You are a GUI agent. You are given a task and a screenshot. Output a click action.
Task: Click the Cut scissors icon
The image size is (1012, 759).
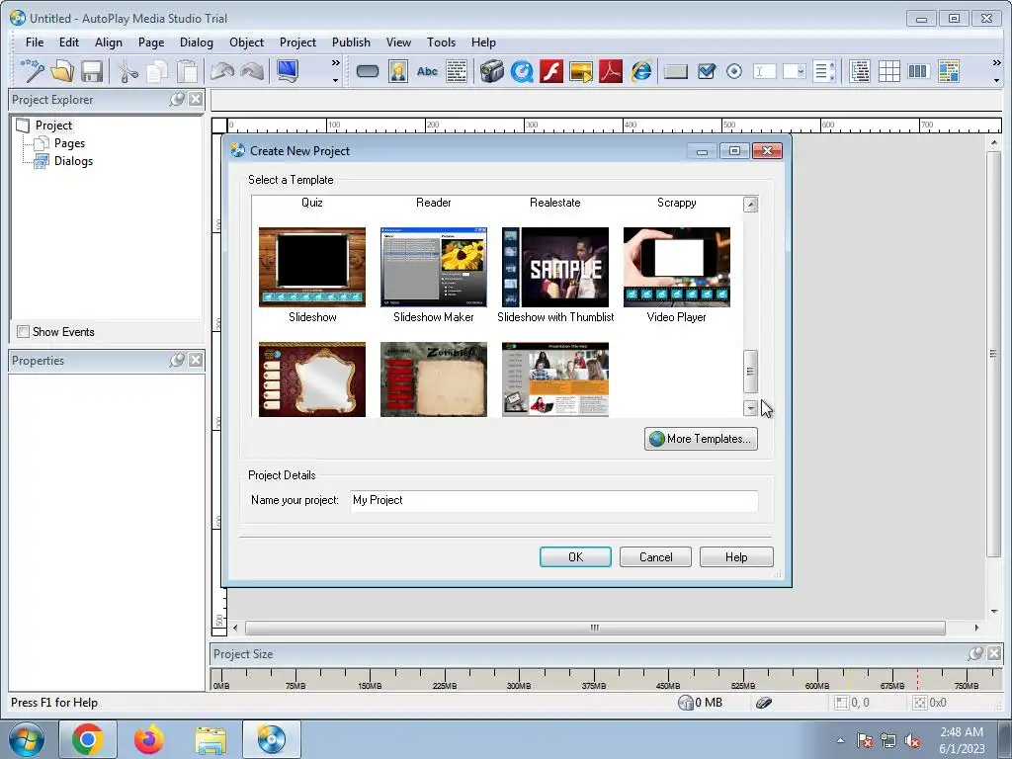(127, 71)
